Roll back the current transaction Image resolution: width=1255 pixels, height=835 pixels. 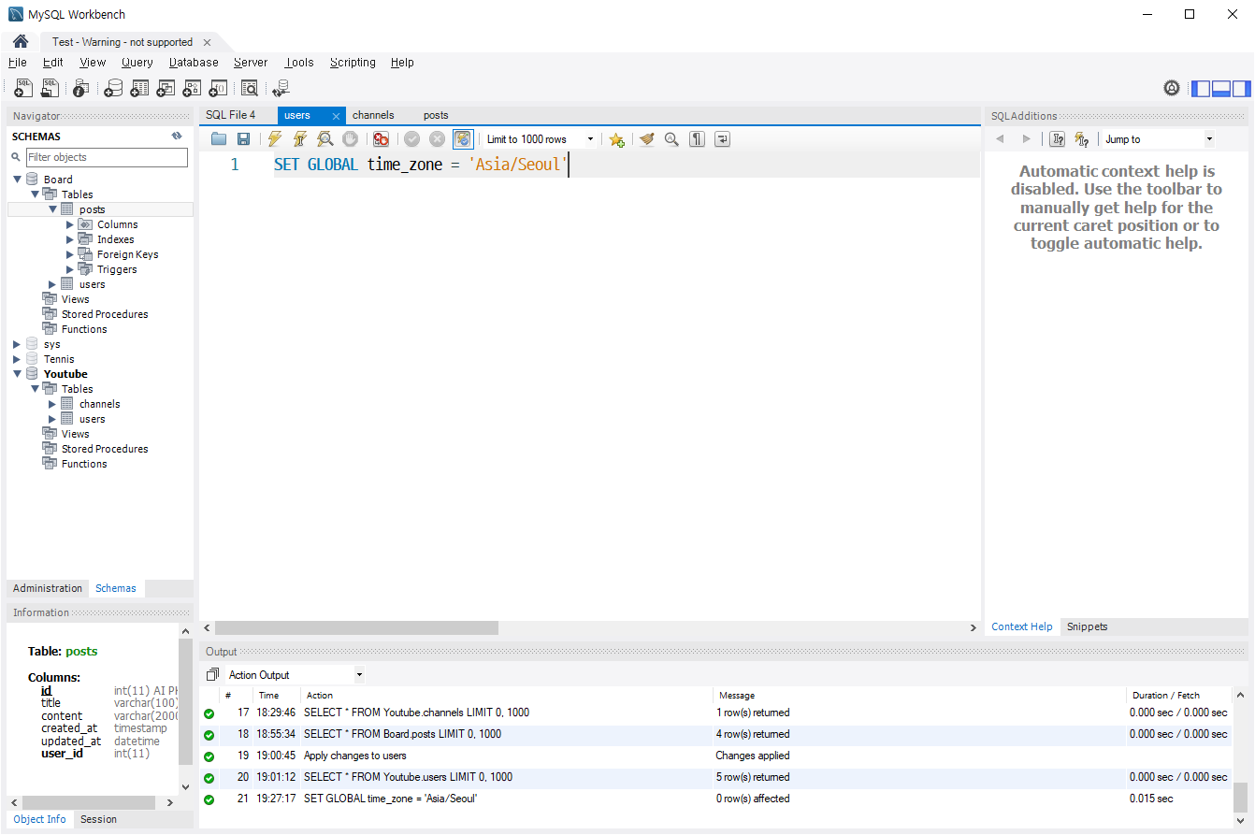tap(437, 139)
